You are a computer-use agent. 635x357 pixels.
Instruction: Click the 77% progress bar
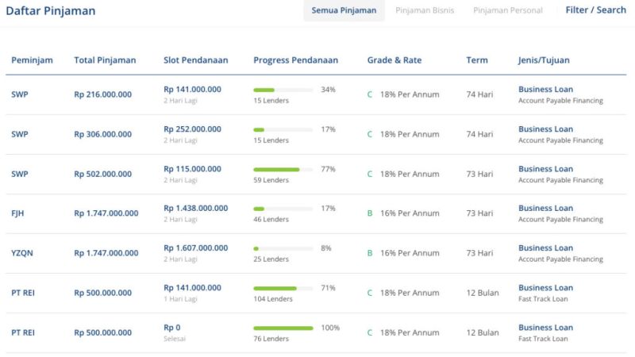coord(283,170)
